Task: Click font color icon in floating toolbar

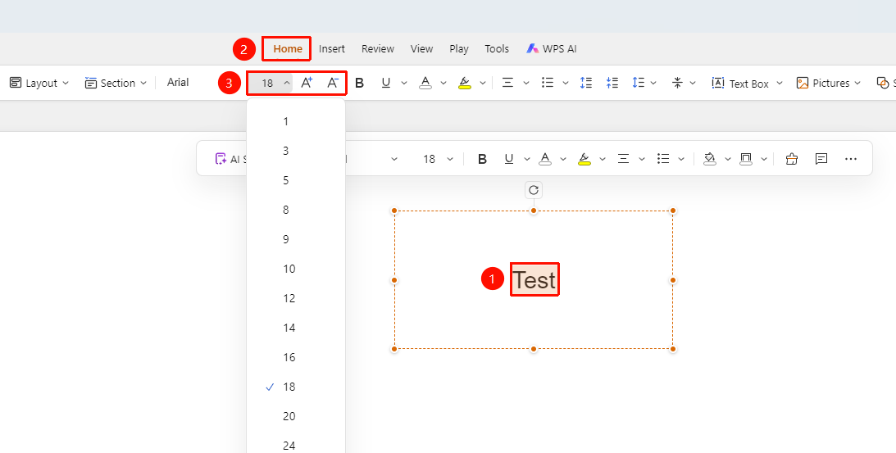Action: [x=545, y=159]
